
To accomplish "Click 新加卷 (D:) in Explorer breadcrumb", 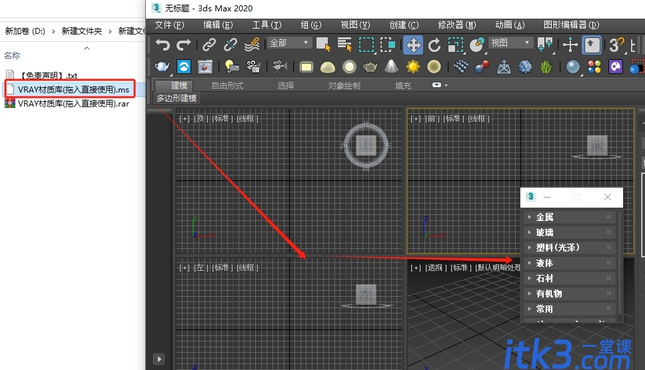I will (25, 31).
